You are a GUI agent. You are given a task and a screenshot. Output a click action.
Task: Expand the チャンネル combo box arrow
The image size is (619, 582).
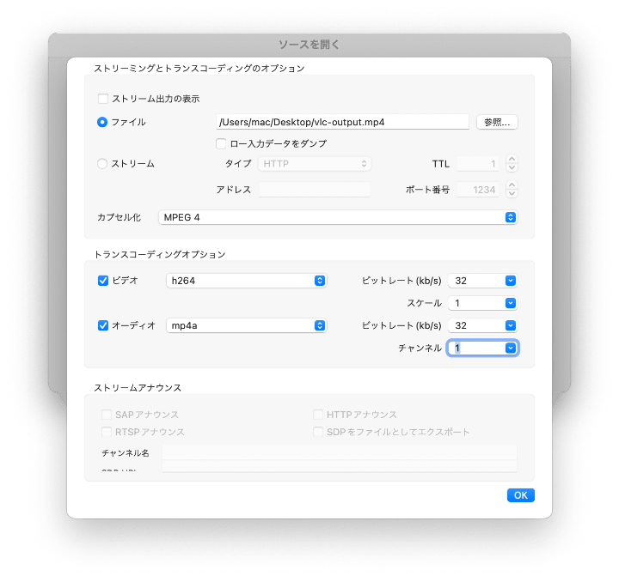511,348
